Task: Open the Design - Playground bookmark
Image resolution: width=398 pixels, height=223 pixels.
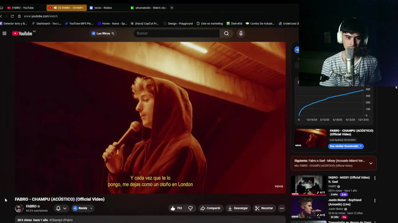Action: click(x=178, y=24)
